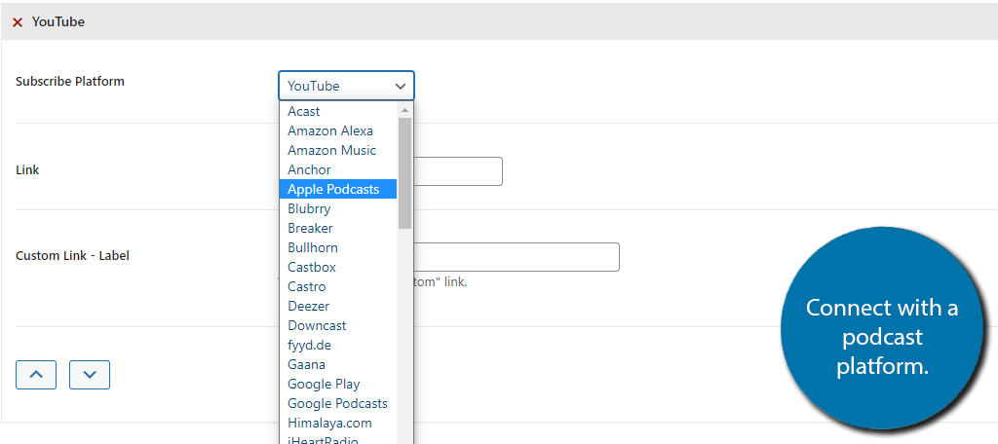Move the YouTube platform down with the arrow button

click(90, 375)
